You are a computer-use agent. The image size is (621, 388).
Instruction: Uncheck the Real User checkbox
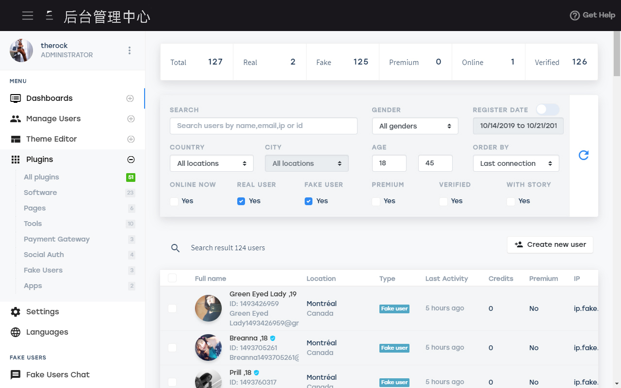(241, 201)
